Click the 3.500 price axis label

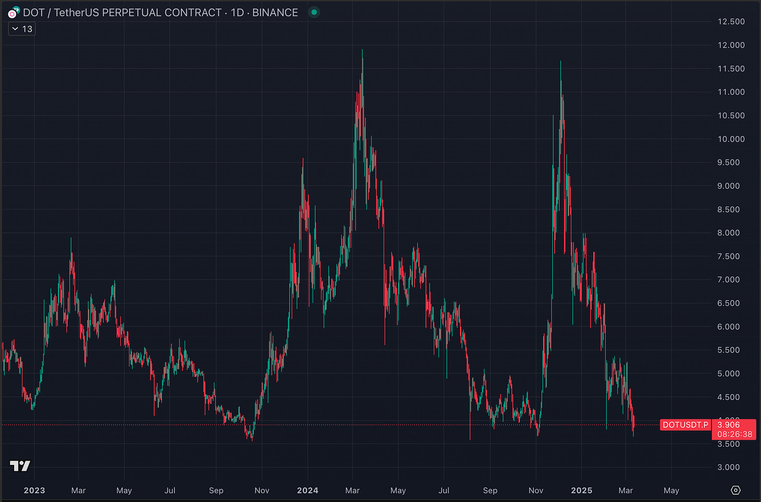click(729, 444)
